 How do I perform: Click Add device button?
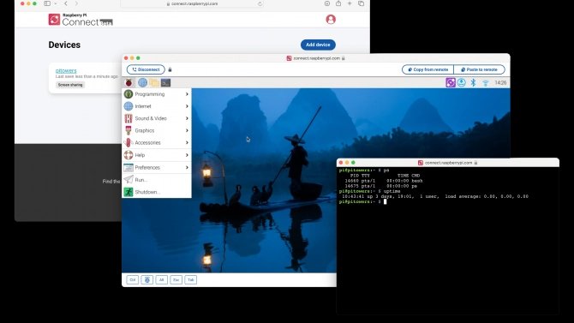(x=318, y=45)
